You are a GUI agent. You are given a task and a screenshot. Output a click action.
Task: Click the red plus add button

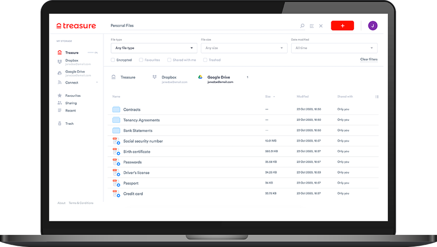click(342, 26)
